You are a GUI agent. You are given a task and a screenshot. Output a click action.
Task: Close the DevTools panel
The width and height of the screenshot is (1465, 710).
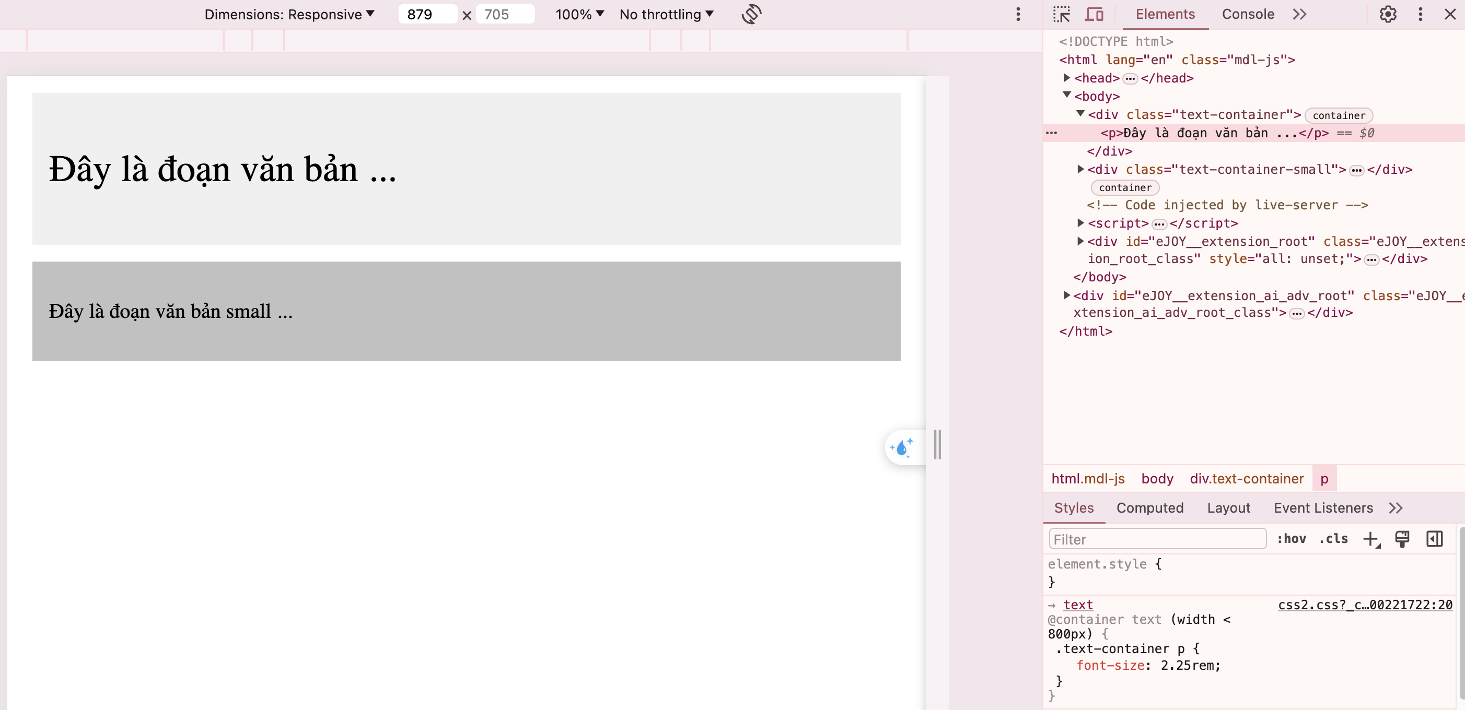(1450, 14)
